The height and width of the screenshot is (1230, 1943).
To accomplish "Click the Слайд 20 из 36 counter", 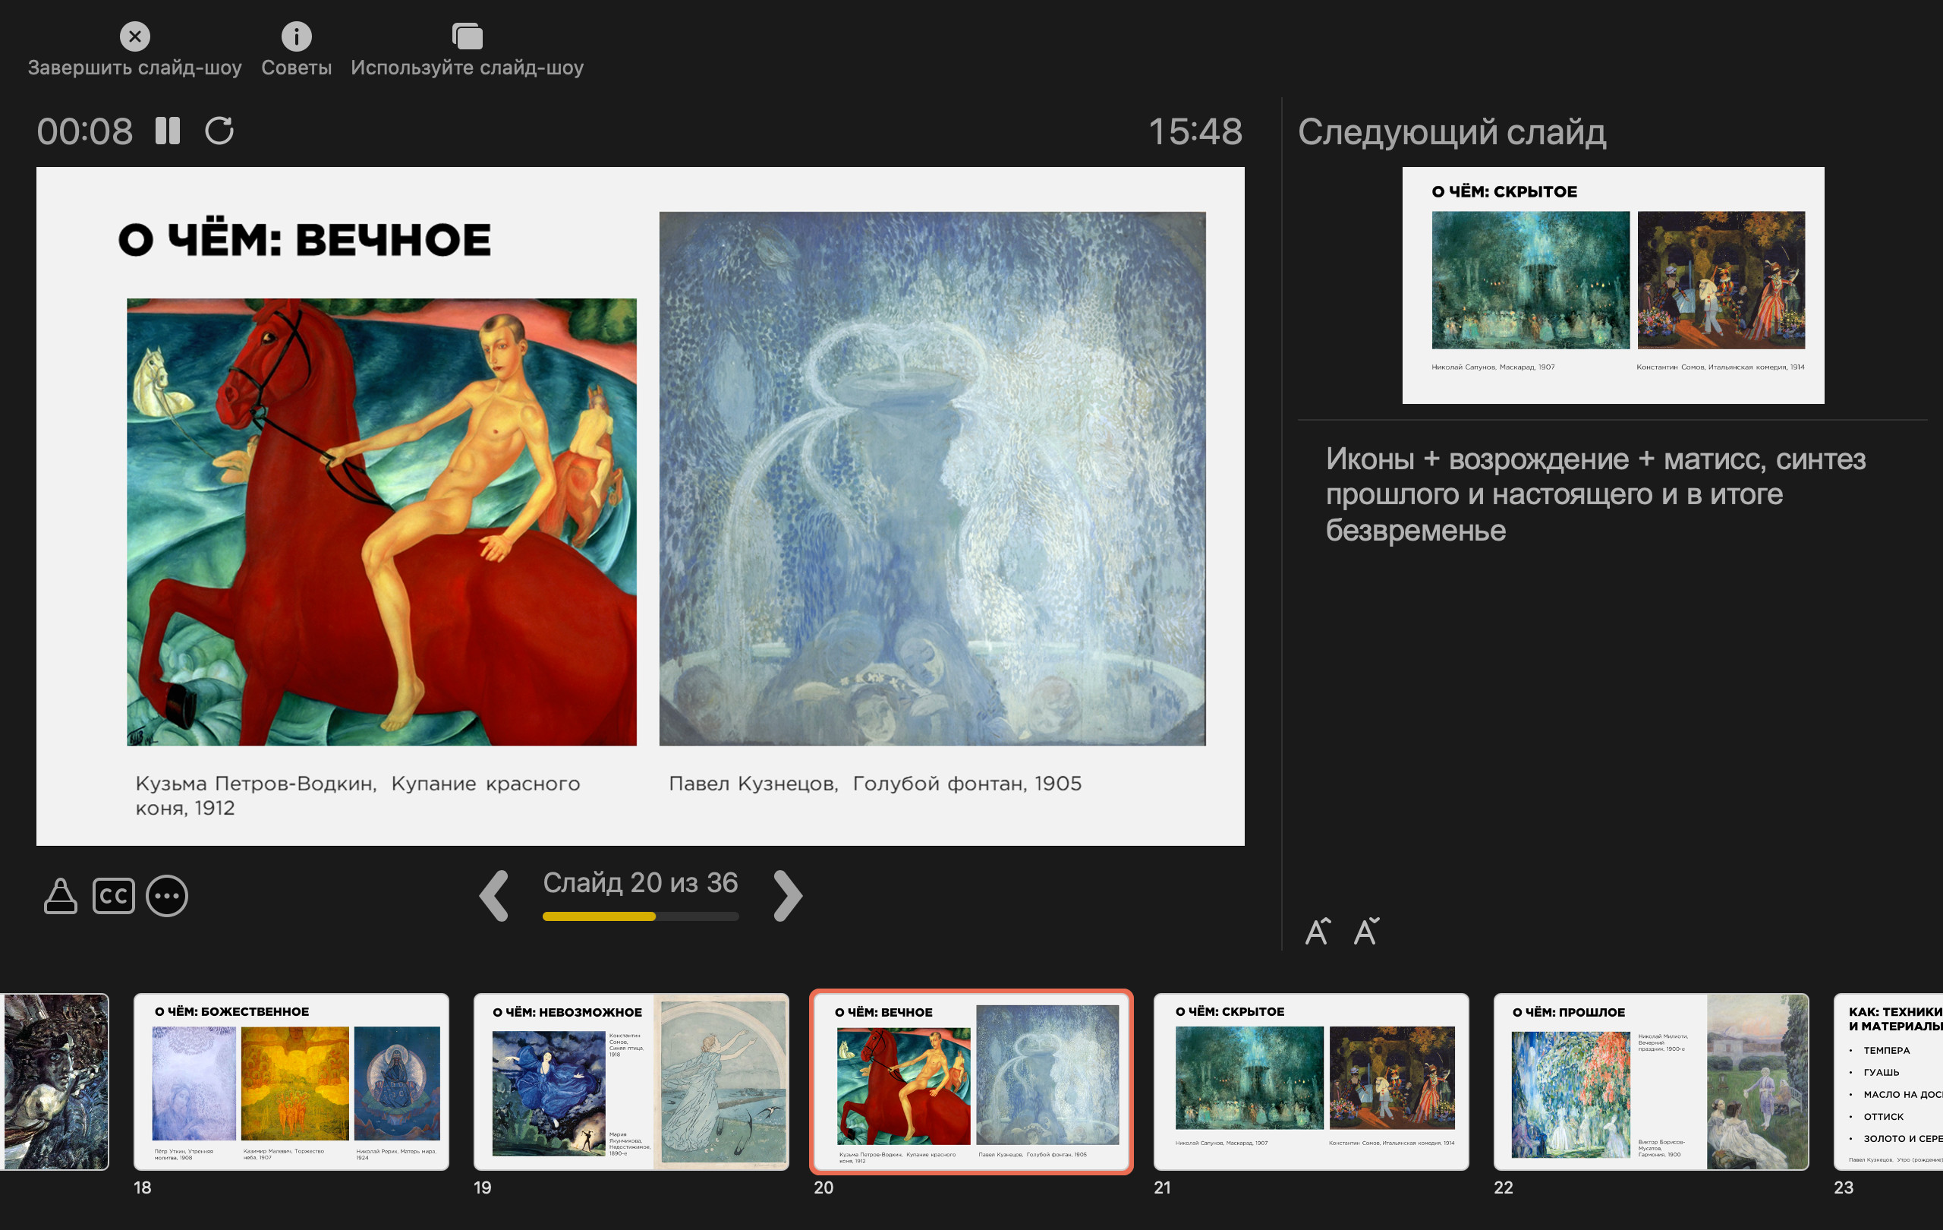I will pos(641,883).
